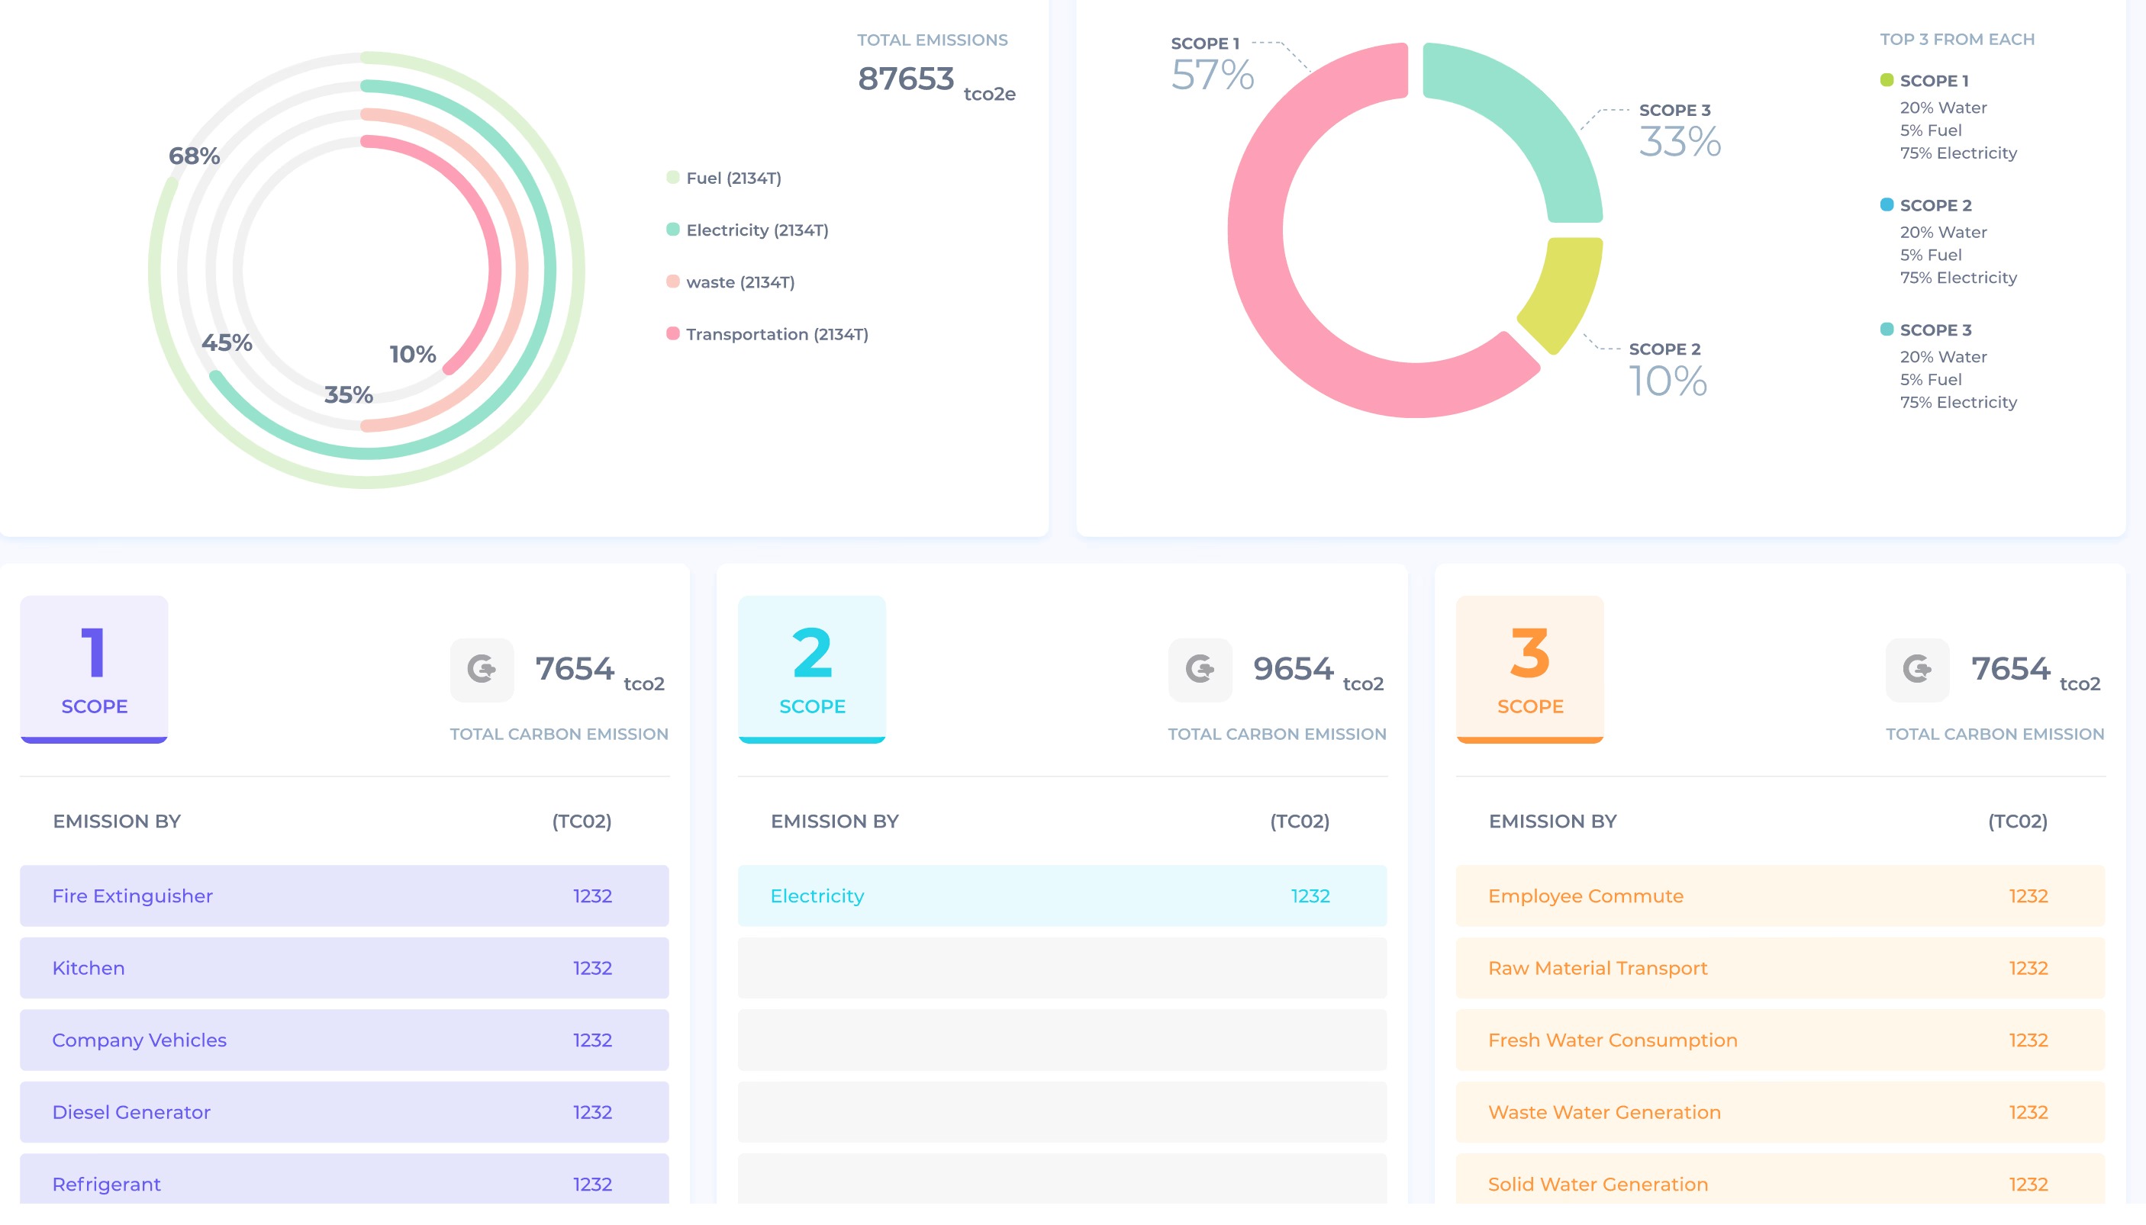Click the Fresh Water Consumption row
Screen dimensions: 2146x1225
[1779, 1040]
